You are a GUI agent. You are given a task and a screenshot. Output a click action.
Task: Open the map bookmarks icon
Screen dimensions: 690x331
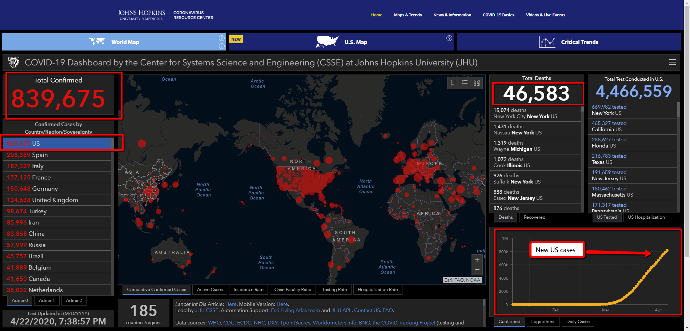point(453,83)
